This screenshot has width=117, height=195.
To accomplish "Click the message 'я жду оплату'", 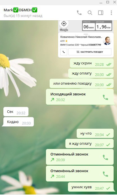I will [89, 144].
